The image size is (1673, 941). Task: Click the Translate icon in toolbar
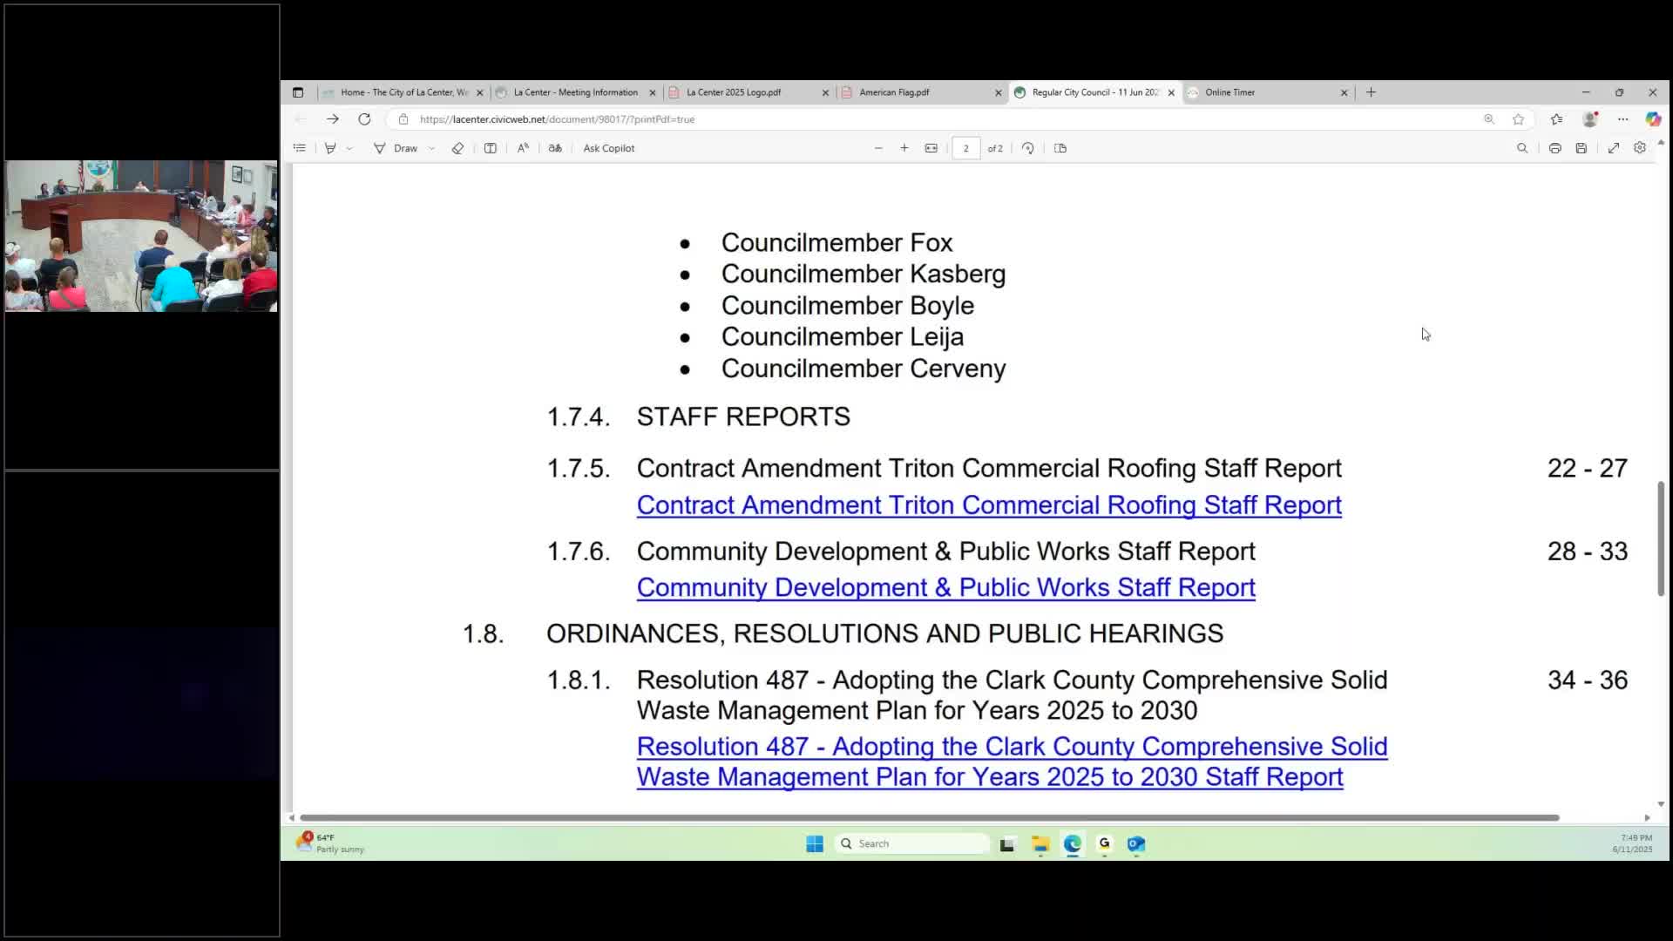[x=555, y=148]
